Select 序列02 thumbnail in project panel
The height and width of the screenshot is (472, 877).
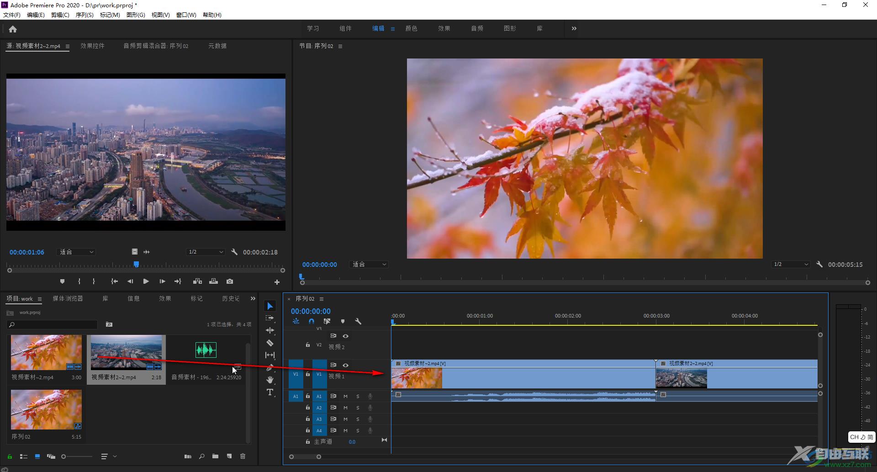pyautogui.click(x=46, y=409)
